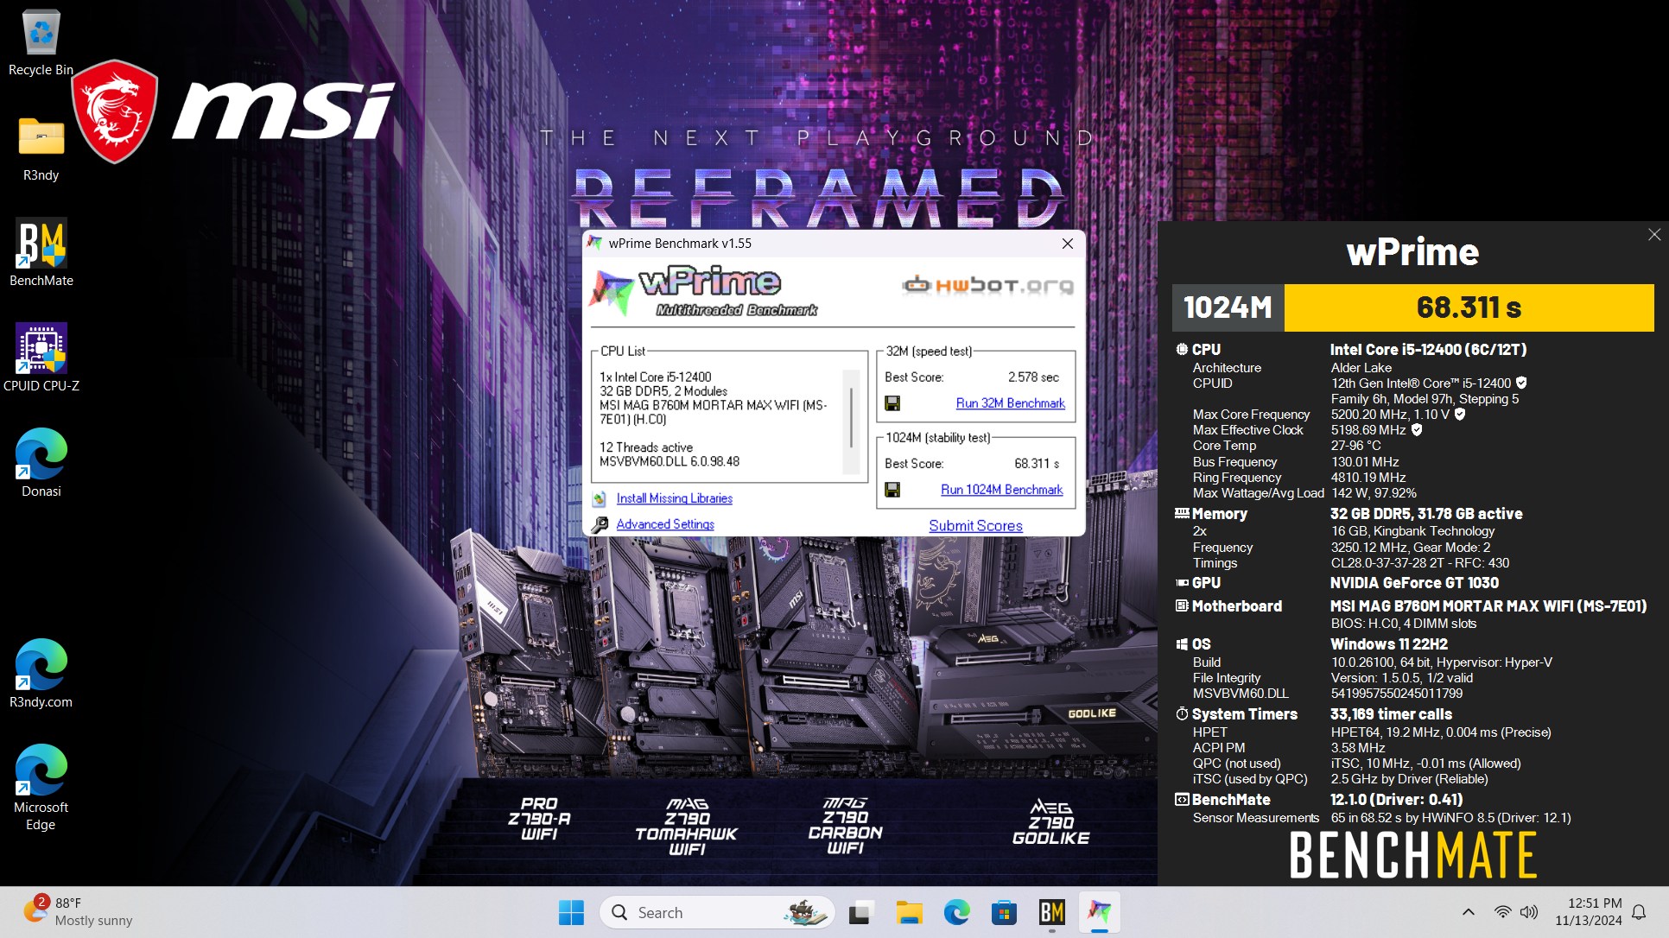Screen dimensions: 1669x938
Task: Click the save icon under 1024M Best Score
Action: pos(892,490)
